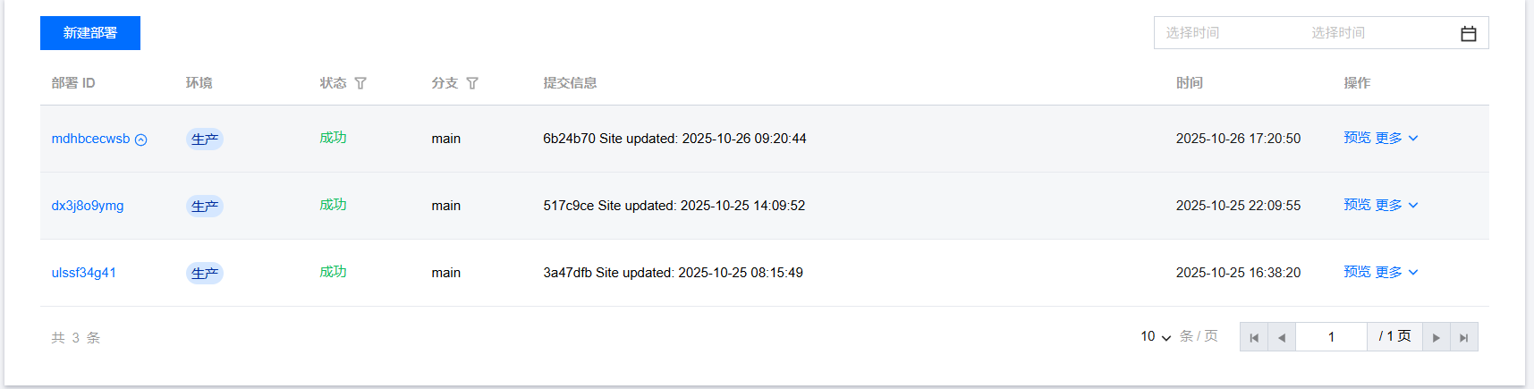Click the calendar icon in date picker

tap(1468, 33)
